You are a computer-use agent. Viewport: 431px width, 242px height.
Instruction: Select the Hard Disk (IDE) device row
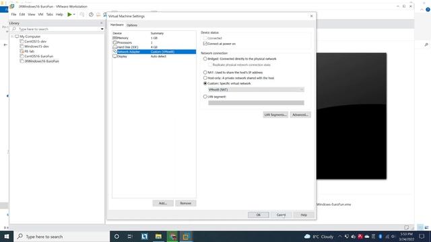coord(154,47)
